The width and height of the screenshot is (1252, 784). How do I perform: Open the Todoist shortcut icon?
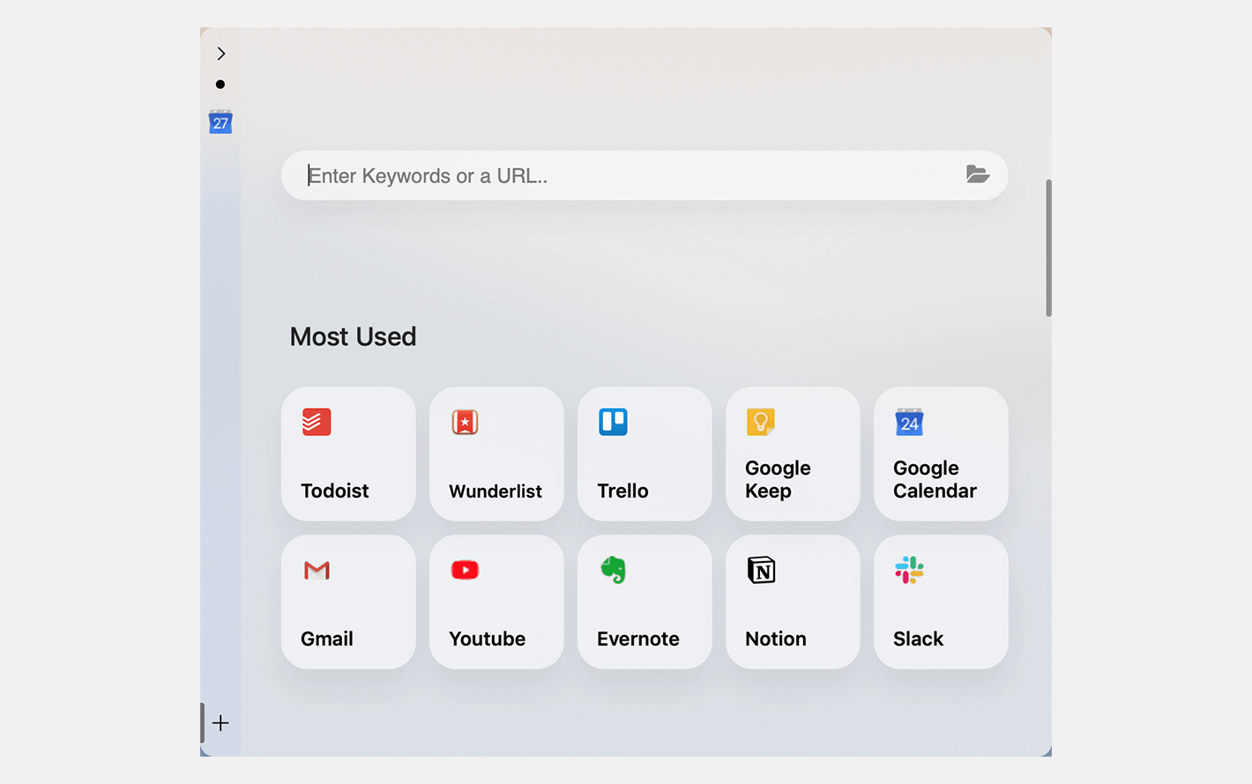(x=317, y=422)
